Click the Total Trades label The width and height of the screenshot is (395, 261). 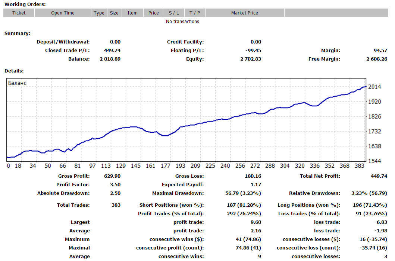73,205
